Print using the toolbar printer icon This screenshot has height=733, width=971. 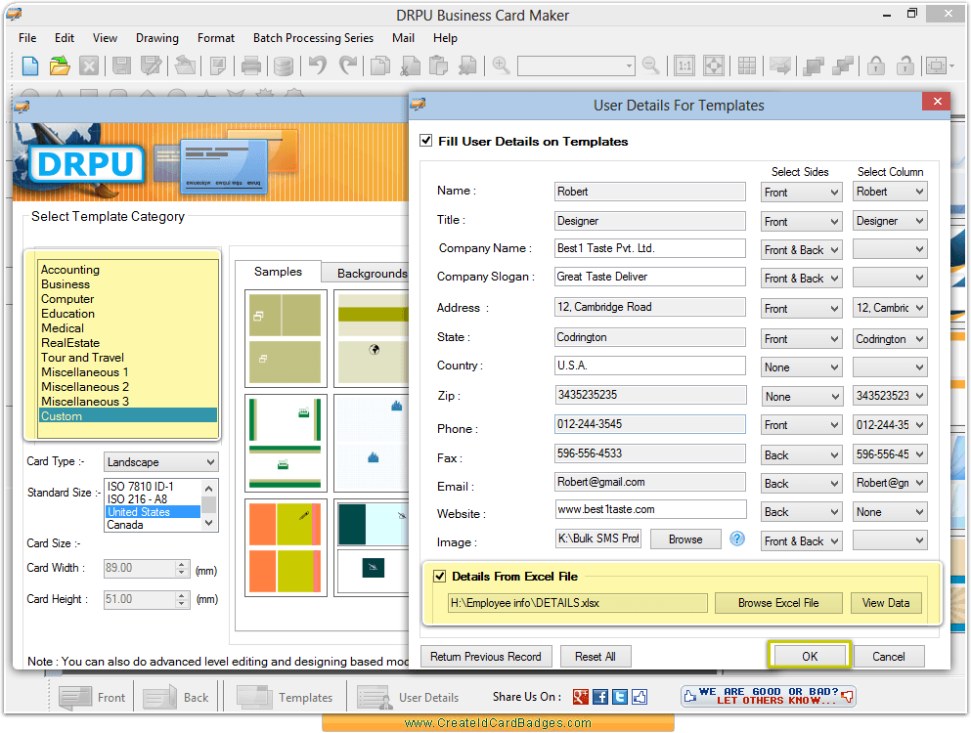250,65
